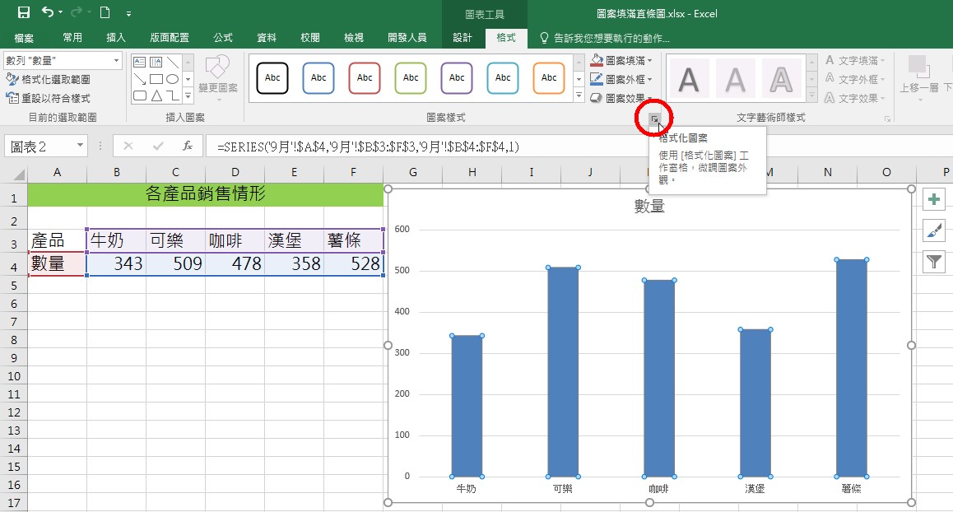Select the oval shape in the shape gallery

pos(173,79)
